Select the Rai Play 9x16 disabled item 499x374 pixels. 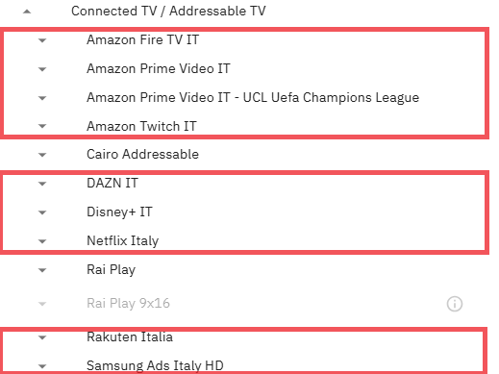[128, 303]
